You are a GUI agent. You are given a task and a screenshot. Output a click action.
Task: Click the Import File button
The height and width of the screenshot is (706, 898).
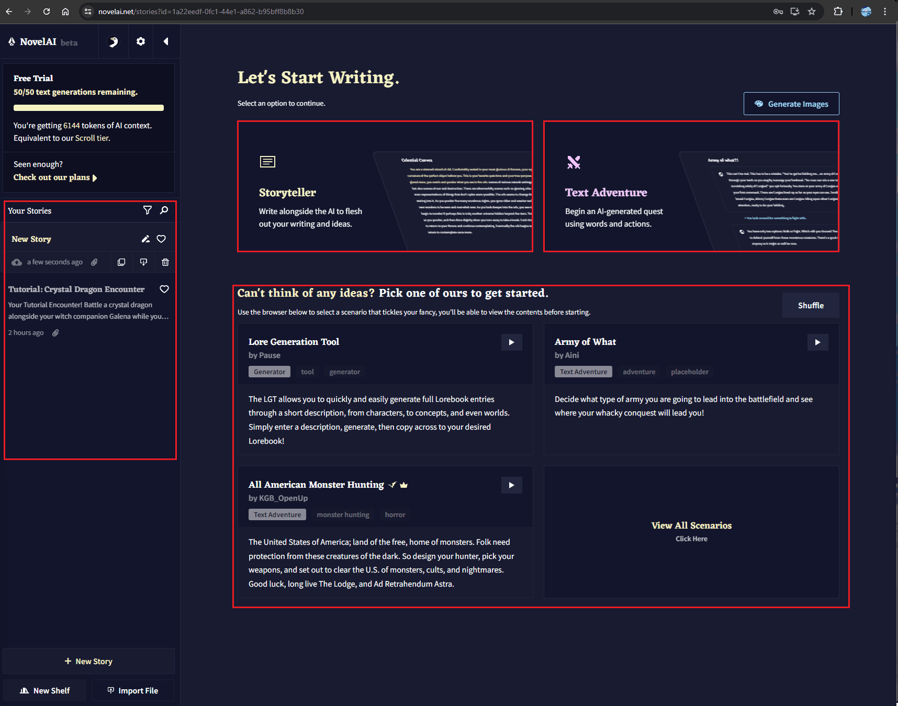[133, 690]
